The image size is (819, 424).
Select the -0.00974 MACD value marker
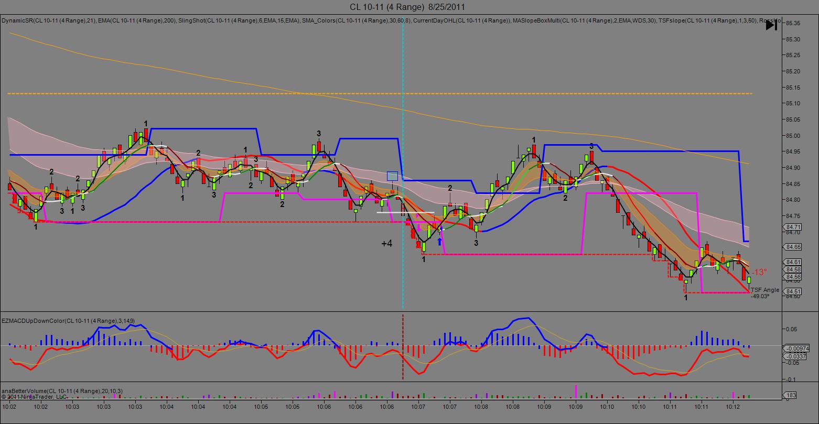[797, 349]
